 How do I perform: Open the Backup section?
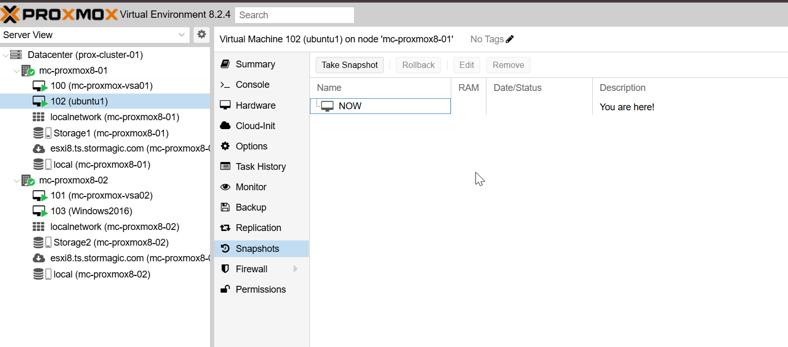click(261, 207)
